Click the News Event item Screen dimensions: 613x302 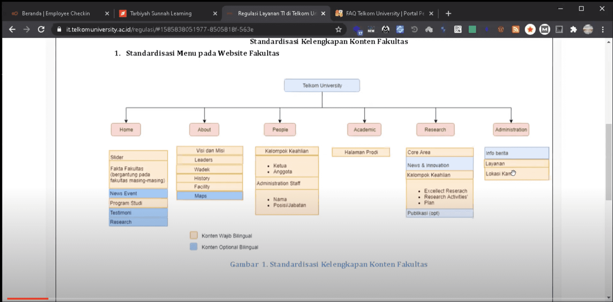coord(138,193)
